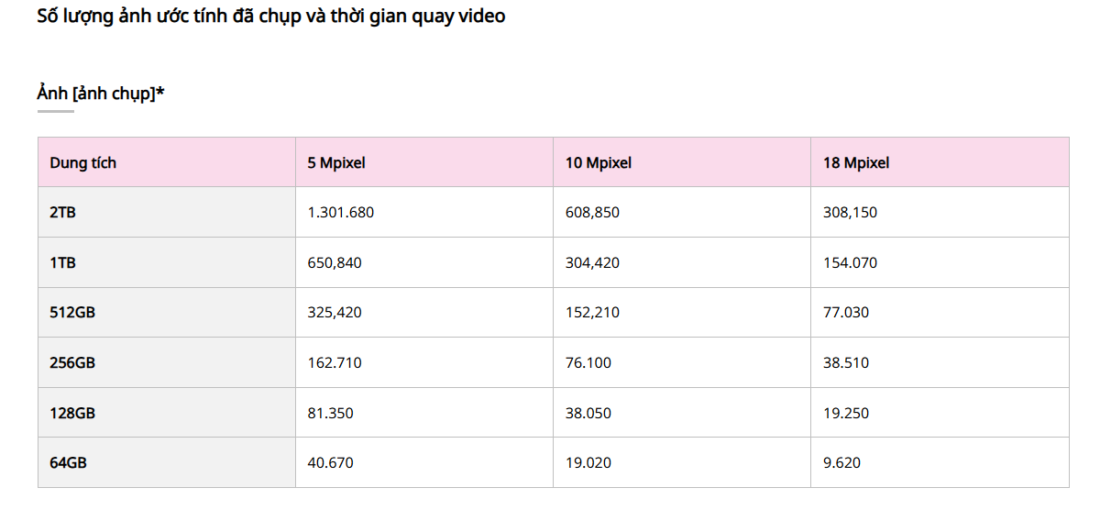Image resolution: width=1100 pixels, height=510 pixels.
Task: Click the 9.620 cell in 64GB row
Action: [x=841, y=462]
